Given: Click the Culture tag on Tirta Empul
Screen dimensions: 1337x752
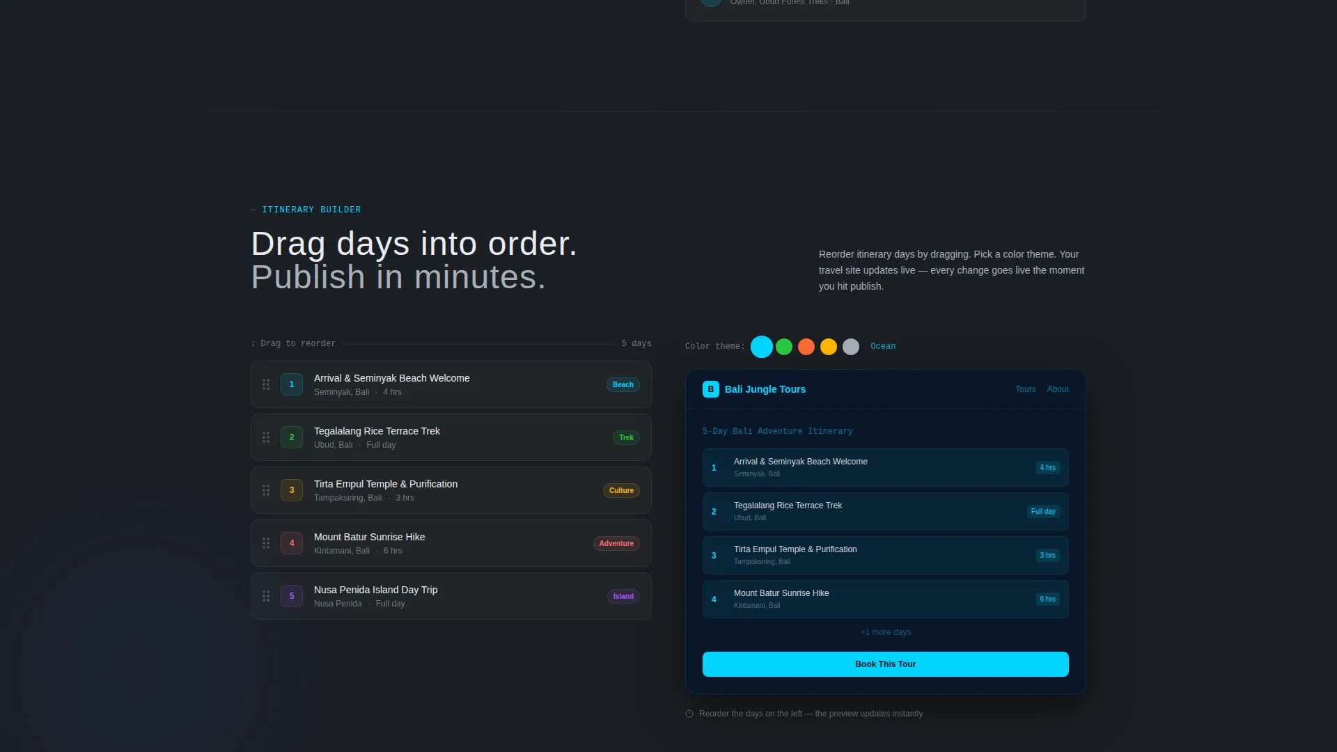Looking at the screenshot, I should [621, 490].
